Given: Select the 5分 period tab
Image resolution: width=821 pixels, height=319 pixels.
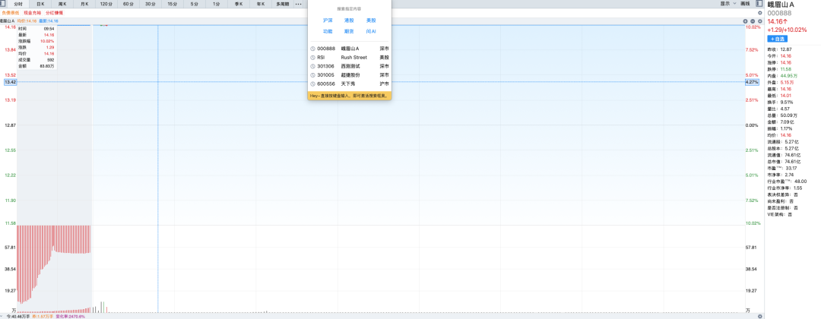Looking at the screenshot, I should (x=195, y=4).
